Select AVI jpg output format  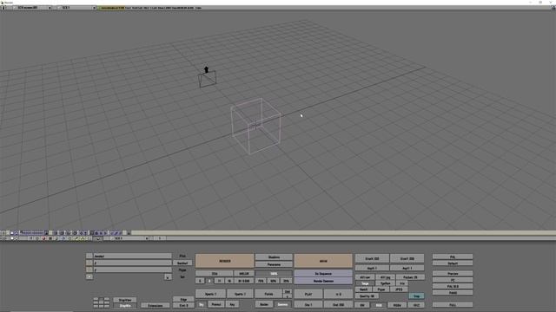point(386,277)
